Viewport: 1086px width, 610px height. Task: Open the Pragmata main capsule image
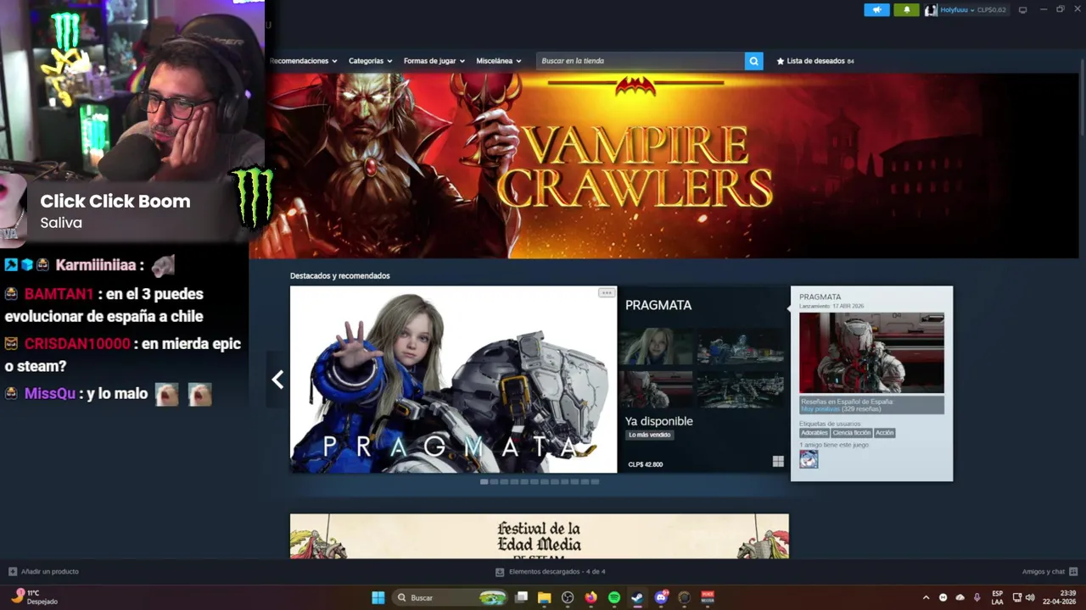(x=453, y=380)
